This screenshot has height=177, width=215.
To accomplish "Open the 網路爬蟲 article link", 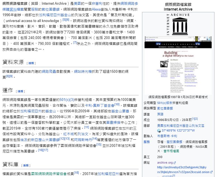I will (49, 71).
